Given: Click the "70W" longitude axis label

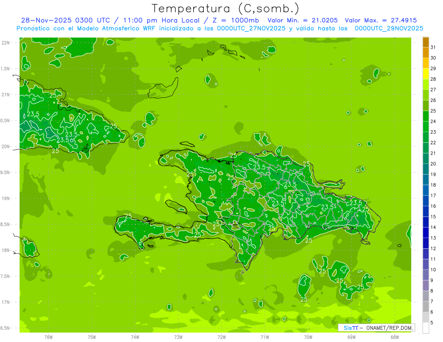Looking at the screenshot, I should [308, 337].
